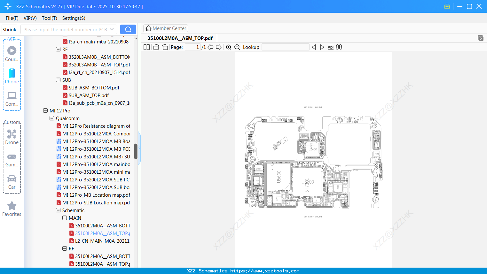Click the Lookup text field
Screen dimensions: 487x274
(x=286, y=47)
